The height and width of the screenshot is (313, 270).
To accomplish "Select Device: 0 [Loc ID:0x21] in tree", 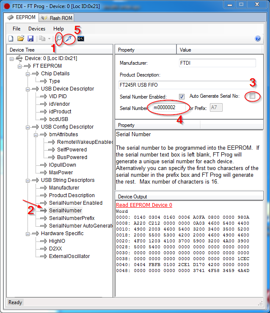I will [x=51, y=58].
